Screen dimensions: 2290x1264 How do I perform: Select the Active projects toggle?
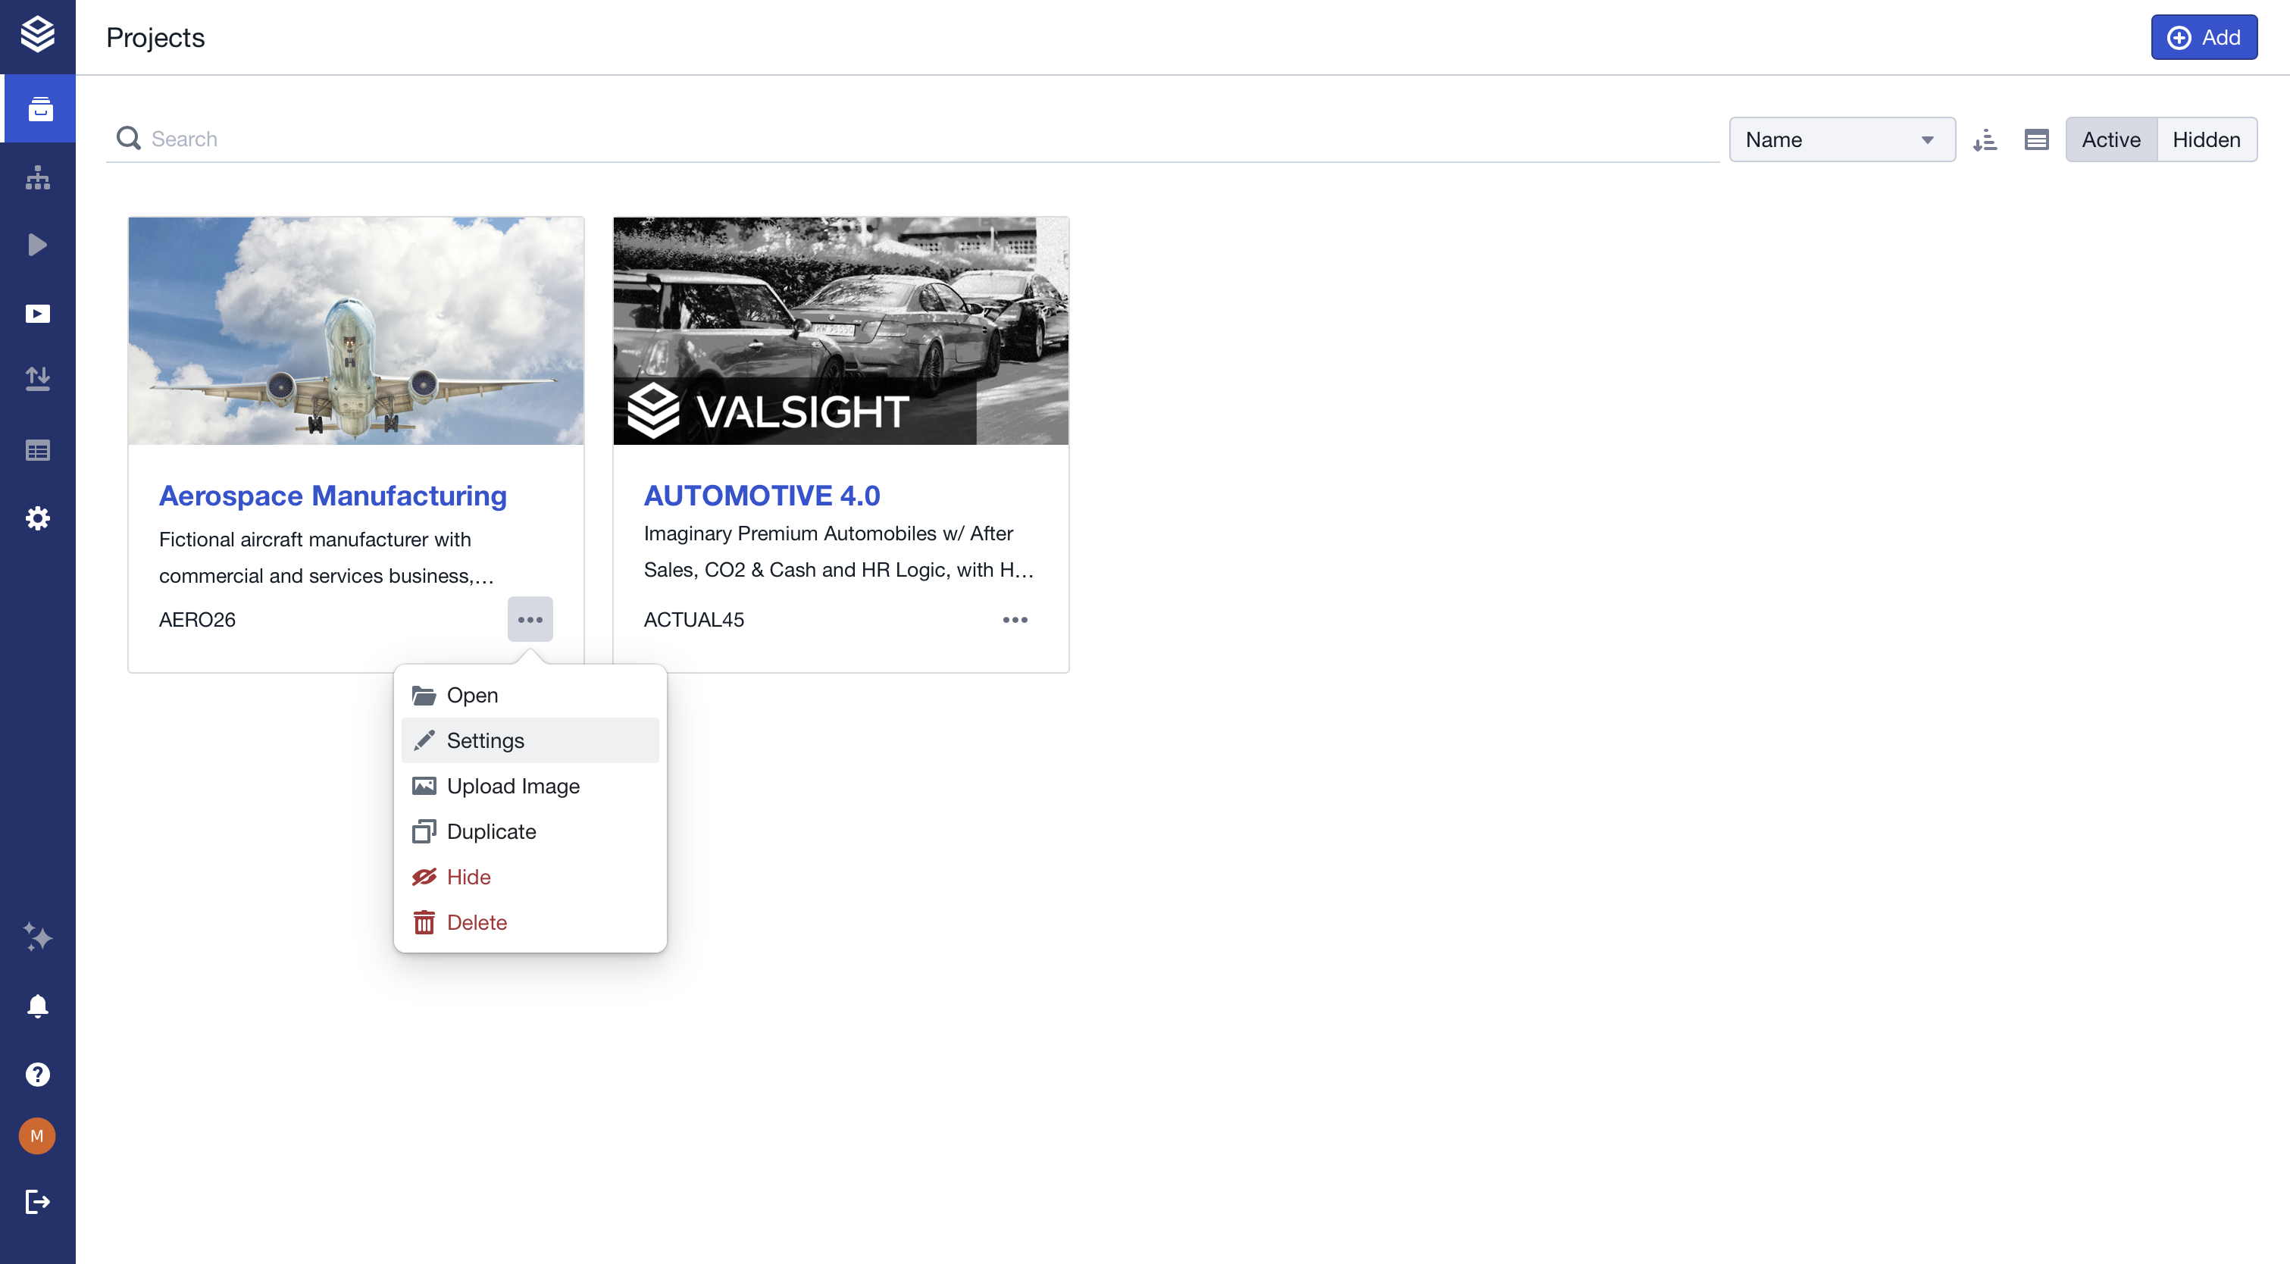[x=2110, y=139]
